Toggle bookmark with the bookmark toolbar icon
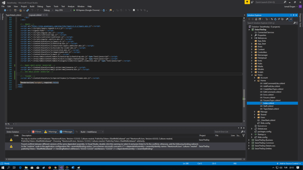The height and width of the screenshot is (170, 303). coord(134,10)
